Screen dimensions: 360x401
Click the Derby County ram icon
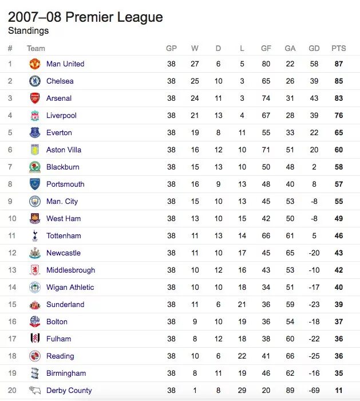tap(35, 390)
